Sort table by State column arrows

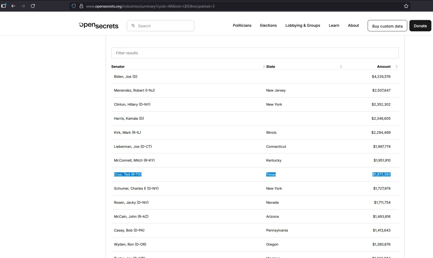point(341,66)
